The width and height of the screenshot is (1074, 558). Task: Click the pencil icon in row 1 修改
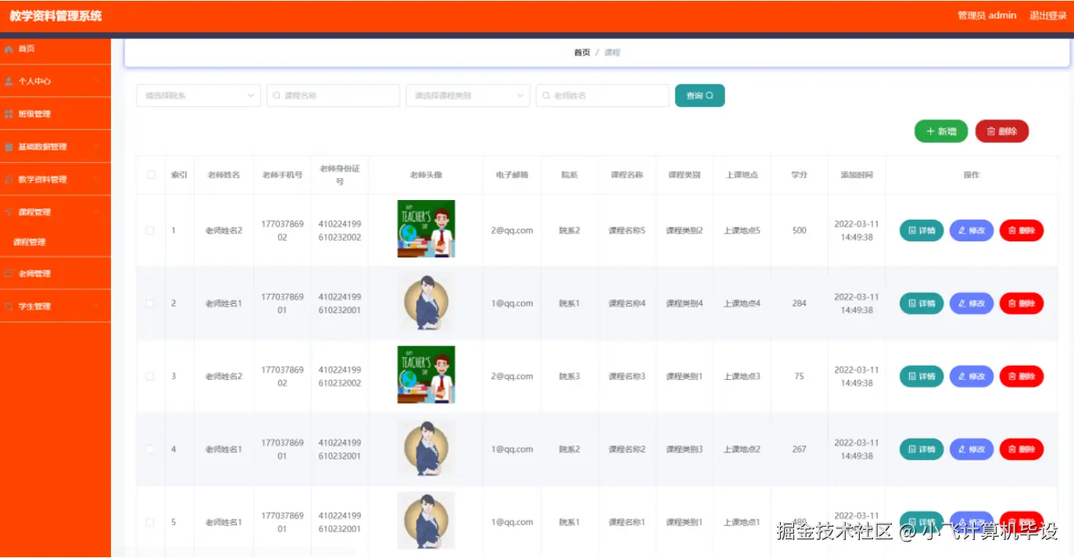962,231
